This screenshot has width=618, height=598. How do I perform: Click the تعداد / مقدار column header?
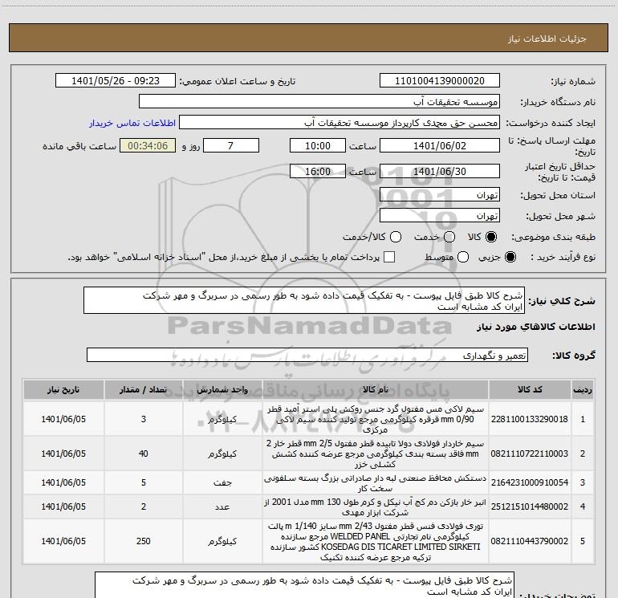point(144,390)
